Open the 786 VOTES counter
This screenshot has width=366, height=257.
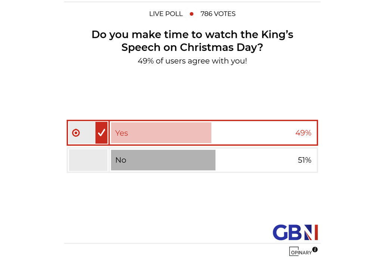(x=218, y=13)
